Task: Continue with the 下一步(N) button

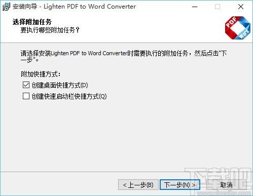Action: pos(180,185)
